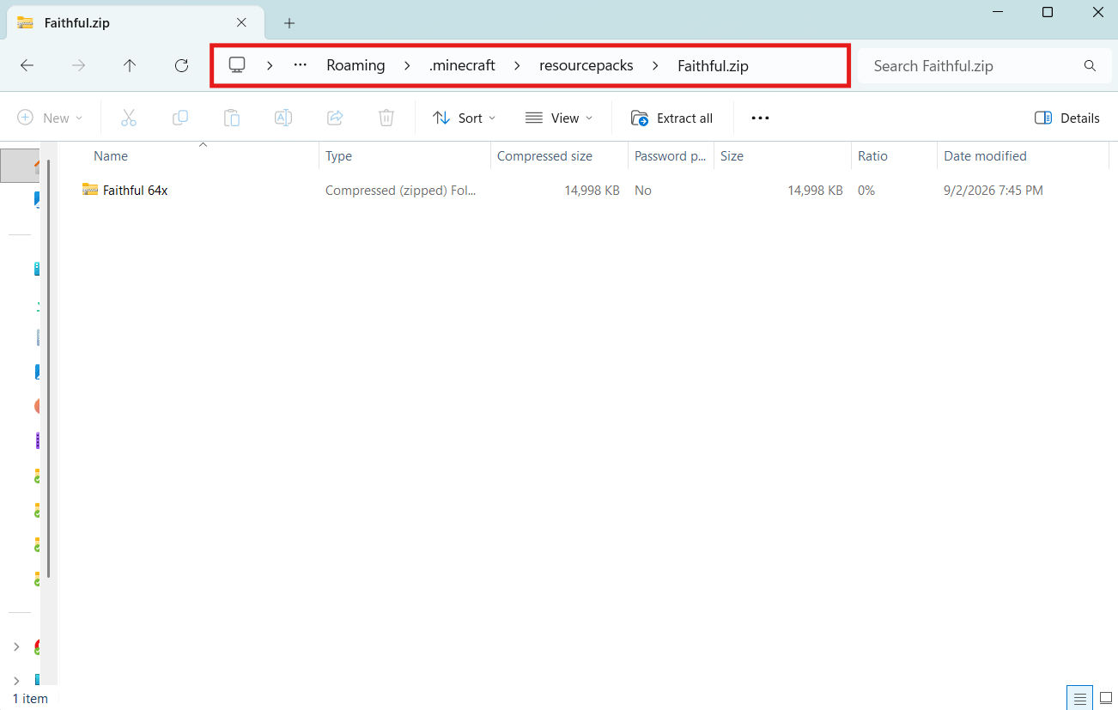Open the Sort options dropdown

pyautogui.click(x=465, y=118)
